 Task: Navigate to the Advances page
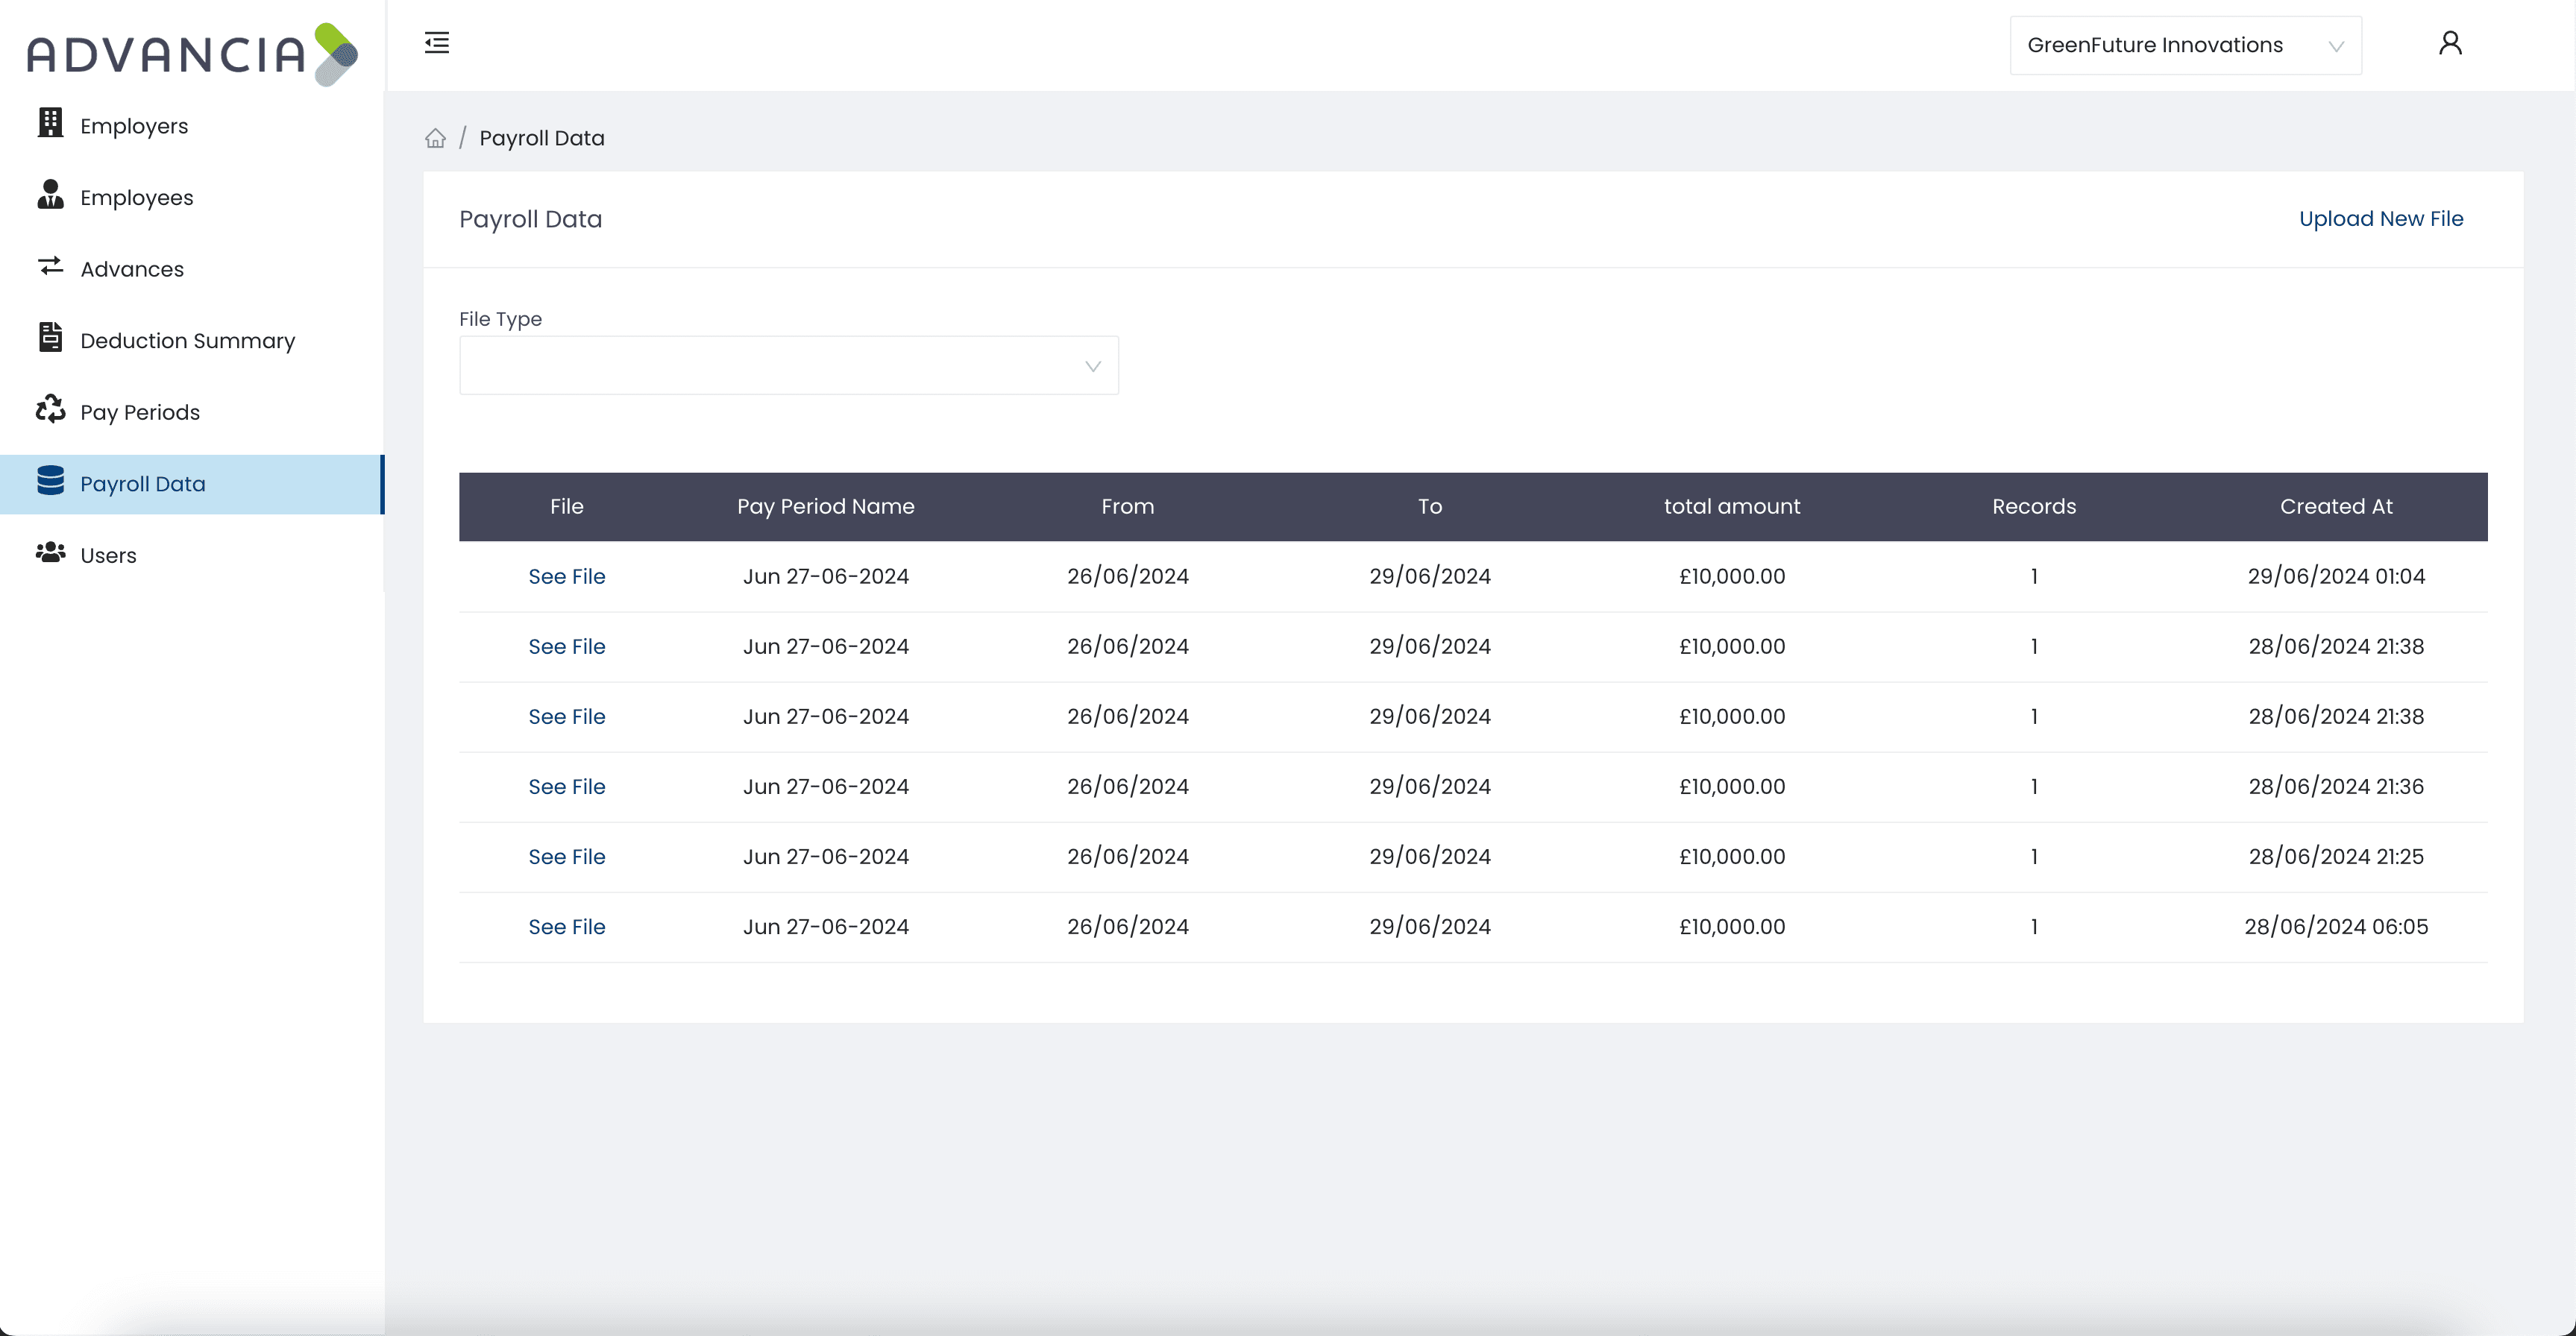click(192, 269)
